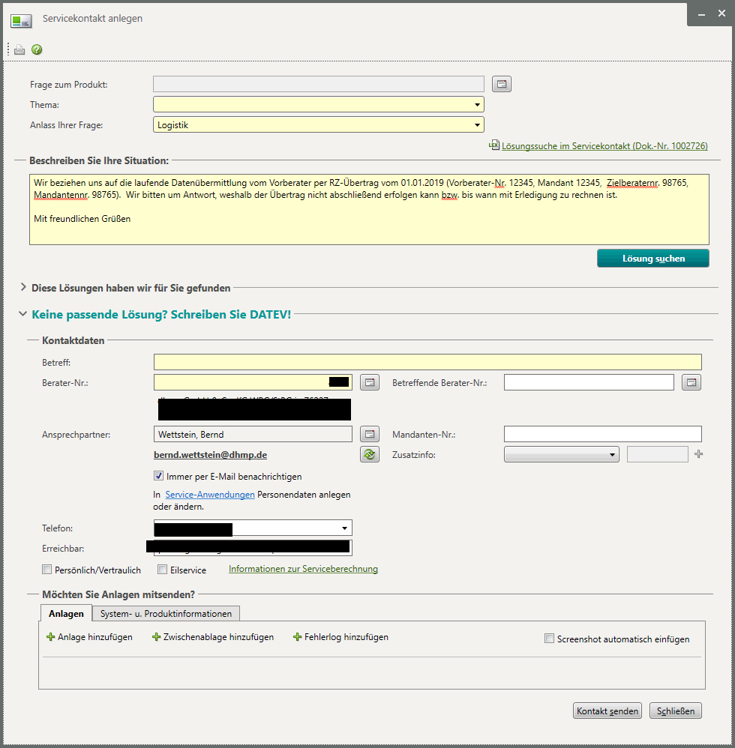Click into the Betreff input field

[x=427, y=362]
